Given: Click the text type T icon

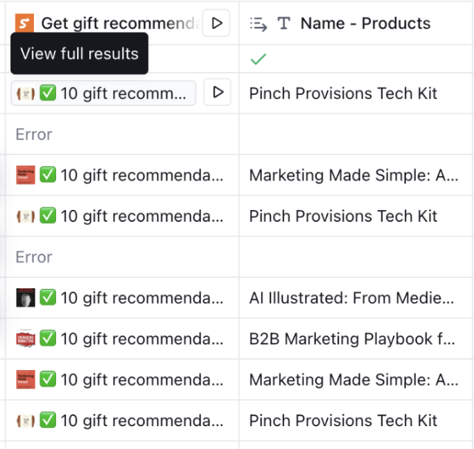Looking at the screenshot, I should 283,24.
